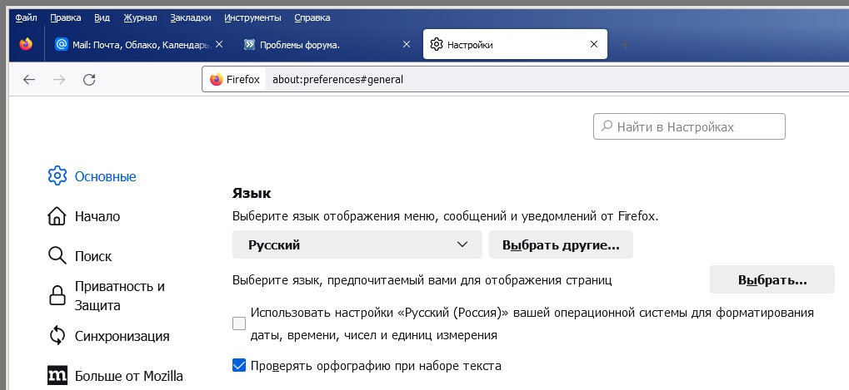
Task: Click the Начало home icon
Action: click(x=57, y=216)
